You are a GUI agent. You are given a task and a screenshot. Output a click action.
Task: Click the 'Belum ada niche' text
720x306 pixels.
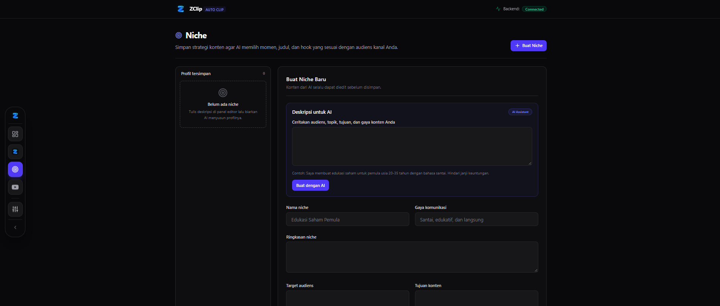tap(223, 104)
